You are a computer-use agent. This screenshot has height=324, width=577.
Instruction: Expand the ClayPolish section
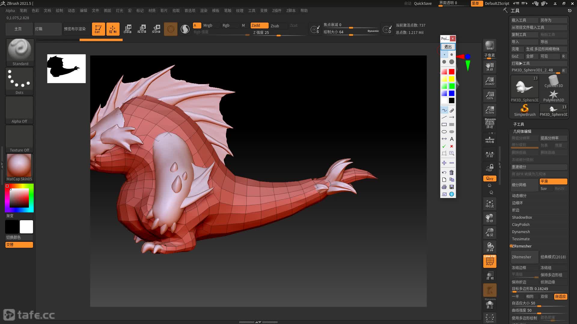[x=521, y=225]
